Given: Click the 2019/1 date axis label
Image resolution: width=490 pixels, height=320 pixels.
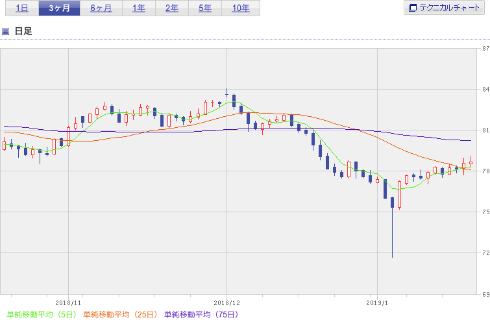Looking at the screenshot, I should click(377, 303).
